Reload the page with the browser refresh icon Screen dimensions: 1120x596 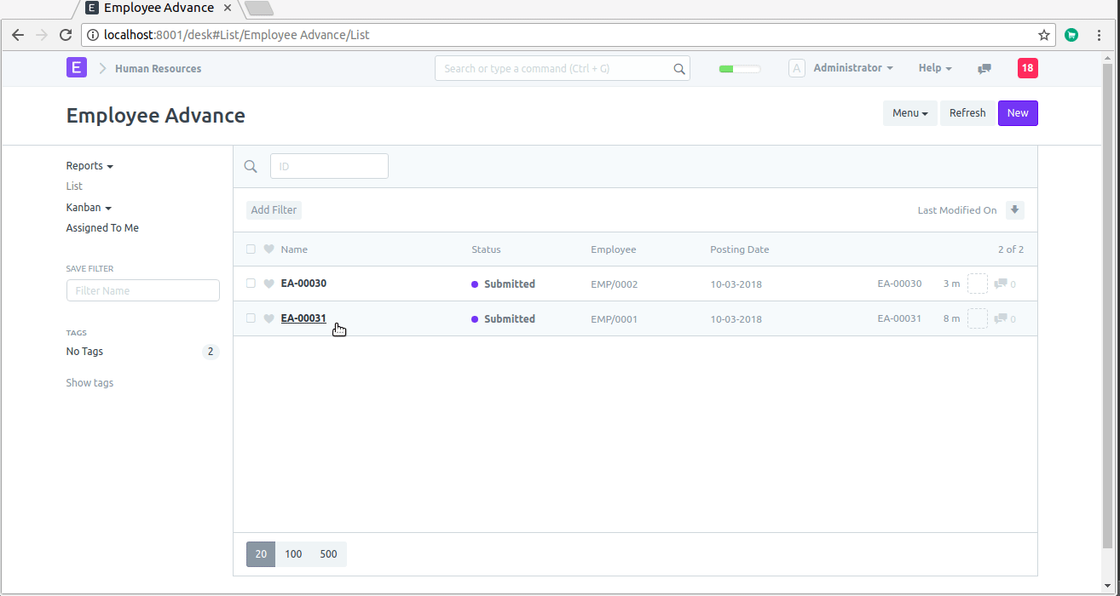[x=66, y=35]
